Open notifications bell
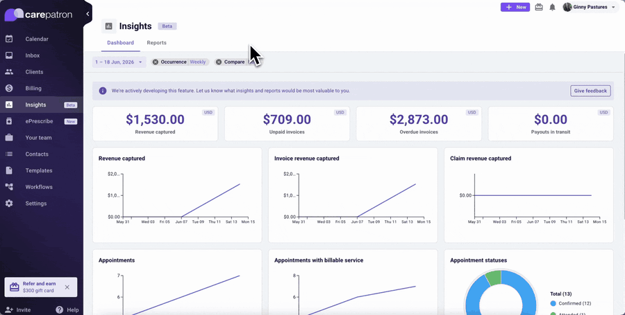Screen dimensions: 625x315 click(552, 7)
